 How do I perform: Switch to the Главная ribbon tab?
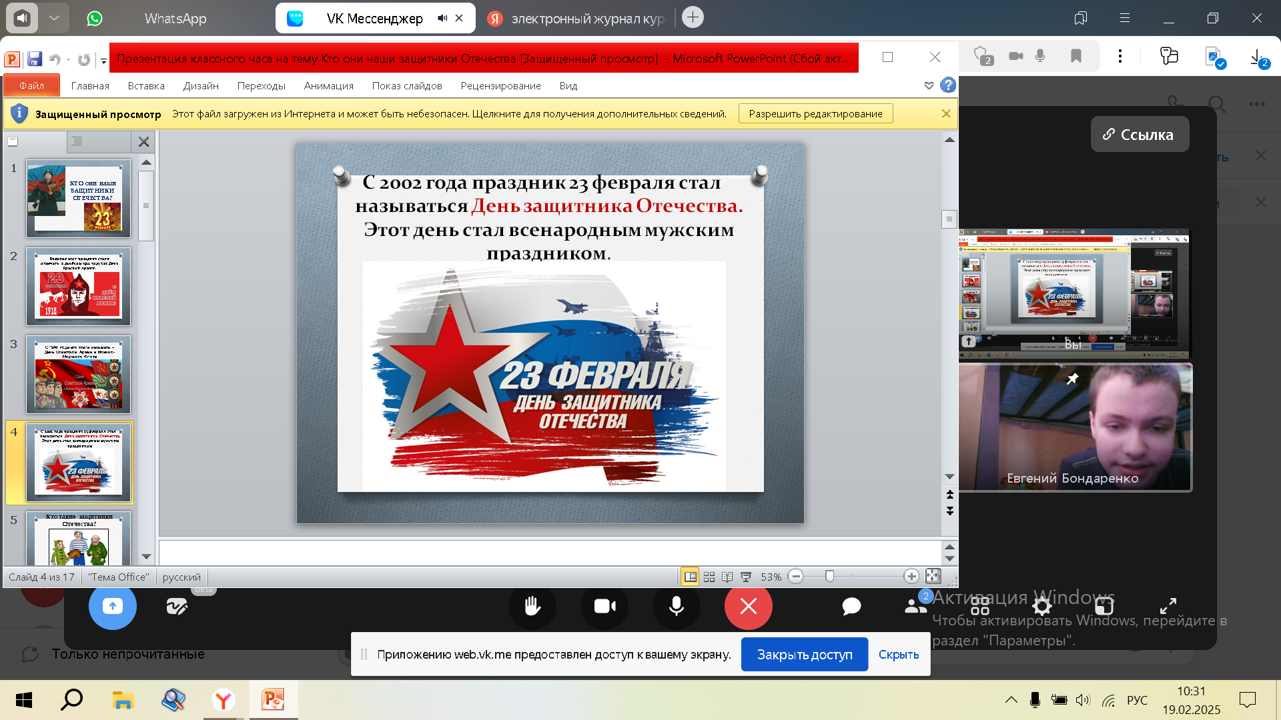[x=90, y=86]
